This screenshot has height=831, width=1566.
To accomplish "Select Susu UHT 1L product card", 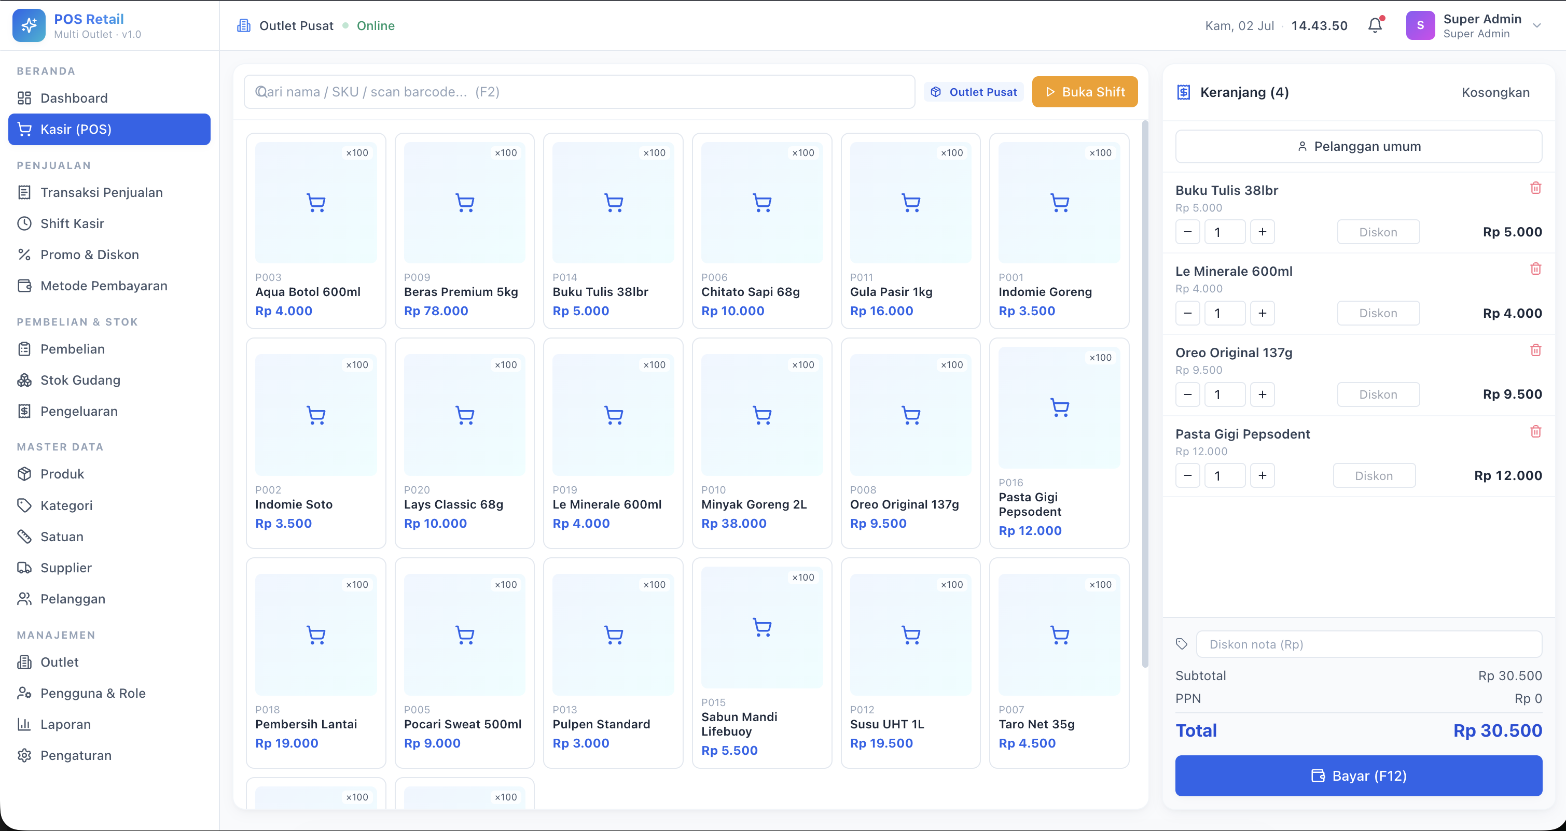I will point(910,663).
